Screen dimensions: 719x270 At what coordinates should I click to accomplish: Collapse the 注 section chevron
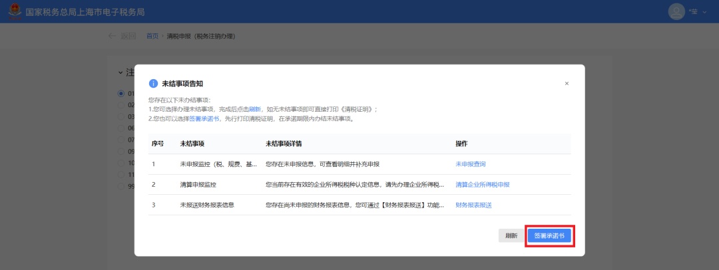point(120,72)
